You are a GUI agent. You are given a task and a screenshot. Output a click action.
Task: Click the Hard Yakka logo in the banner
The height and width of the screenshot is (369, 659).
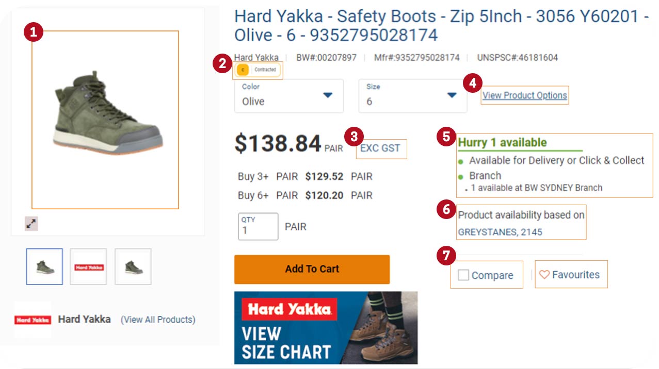[288, 309]
